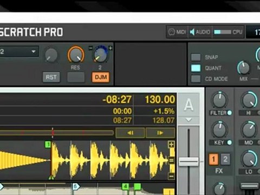Click the minus button beside filter knob
The width and height of the screenshot is (260, 195).
90,48
